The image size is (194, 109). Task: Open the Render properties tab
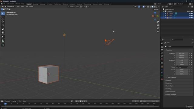point(162,47)
